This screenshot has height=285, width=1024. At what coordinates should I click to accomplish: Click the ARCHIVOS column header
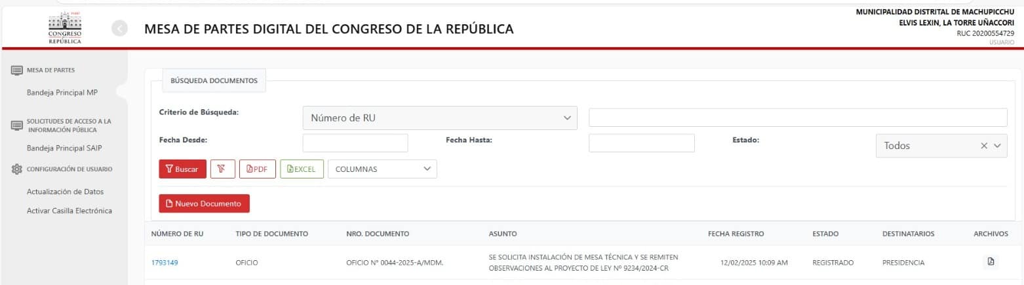click(x=991, y=233)
